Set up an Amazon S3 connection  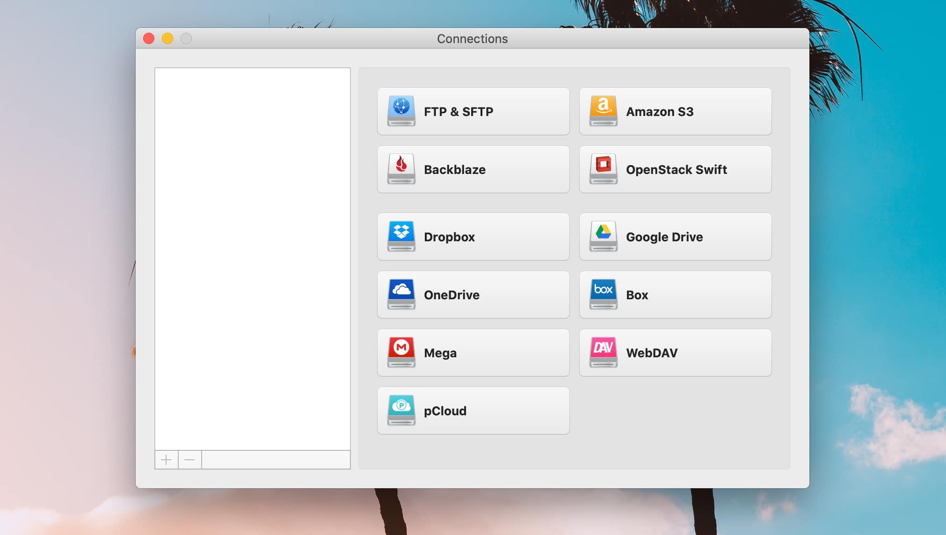[675, 111]
